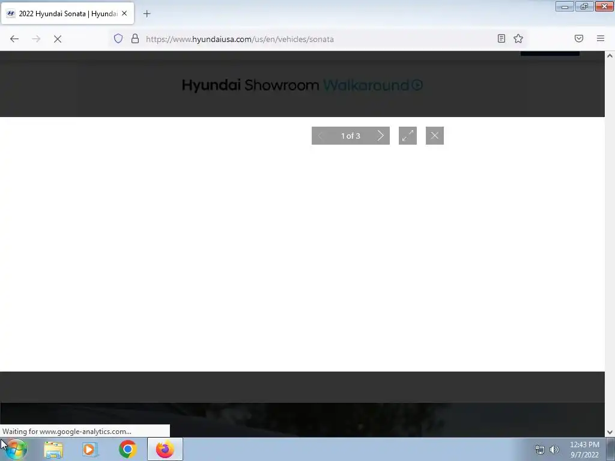Close the image gallery viewer
Image resolution: width=615 pixels, height=461 pixels.
point(435,136)
